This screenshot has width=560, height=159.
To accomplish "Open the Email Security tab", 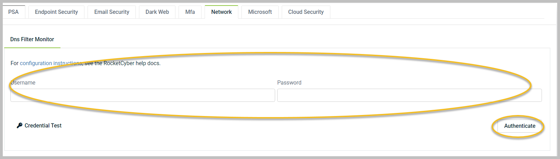I will point(112,12).
